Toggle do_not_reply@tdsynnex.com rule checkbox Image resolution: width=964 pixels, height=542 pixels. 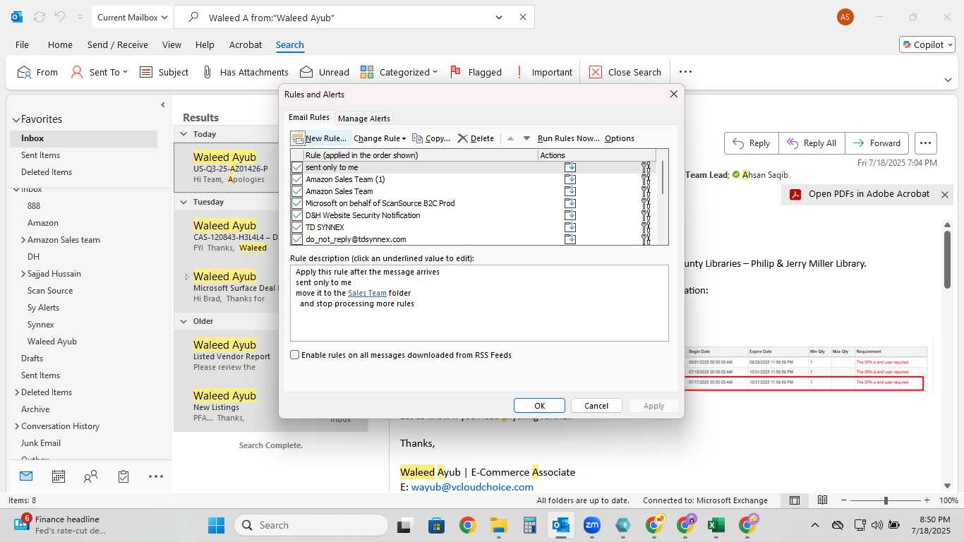coord(297,239)
